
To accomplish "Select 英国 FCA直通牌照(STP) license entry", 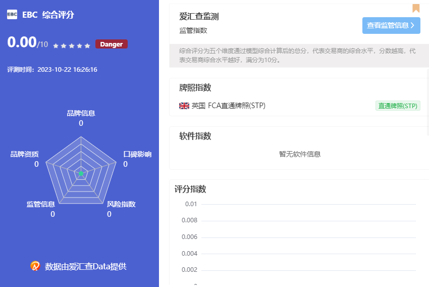I will click(228, 106).
